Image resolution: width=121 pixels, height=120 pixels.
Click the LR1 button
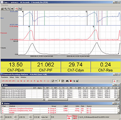tap(3, 81)
